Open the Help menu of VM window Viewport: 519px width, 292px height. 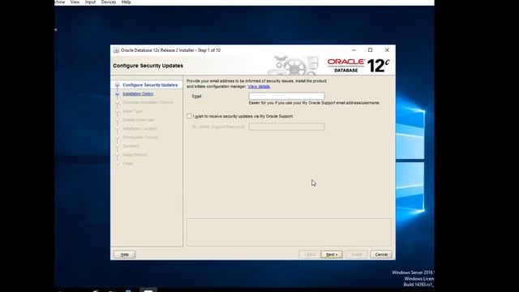pyautogui.click(x=127, y=2)
